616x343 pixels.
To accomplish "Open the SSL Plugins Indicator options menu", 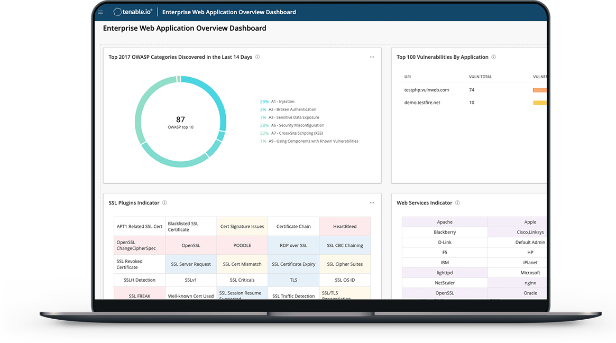I will (372, 203).
